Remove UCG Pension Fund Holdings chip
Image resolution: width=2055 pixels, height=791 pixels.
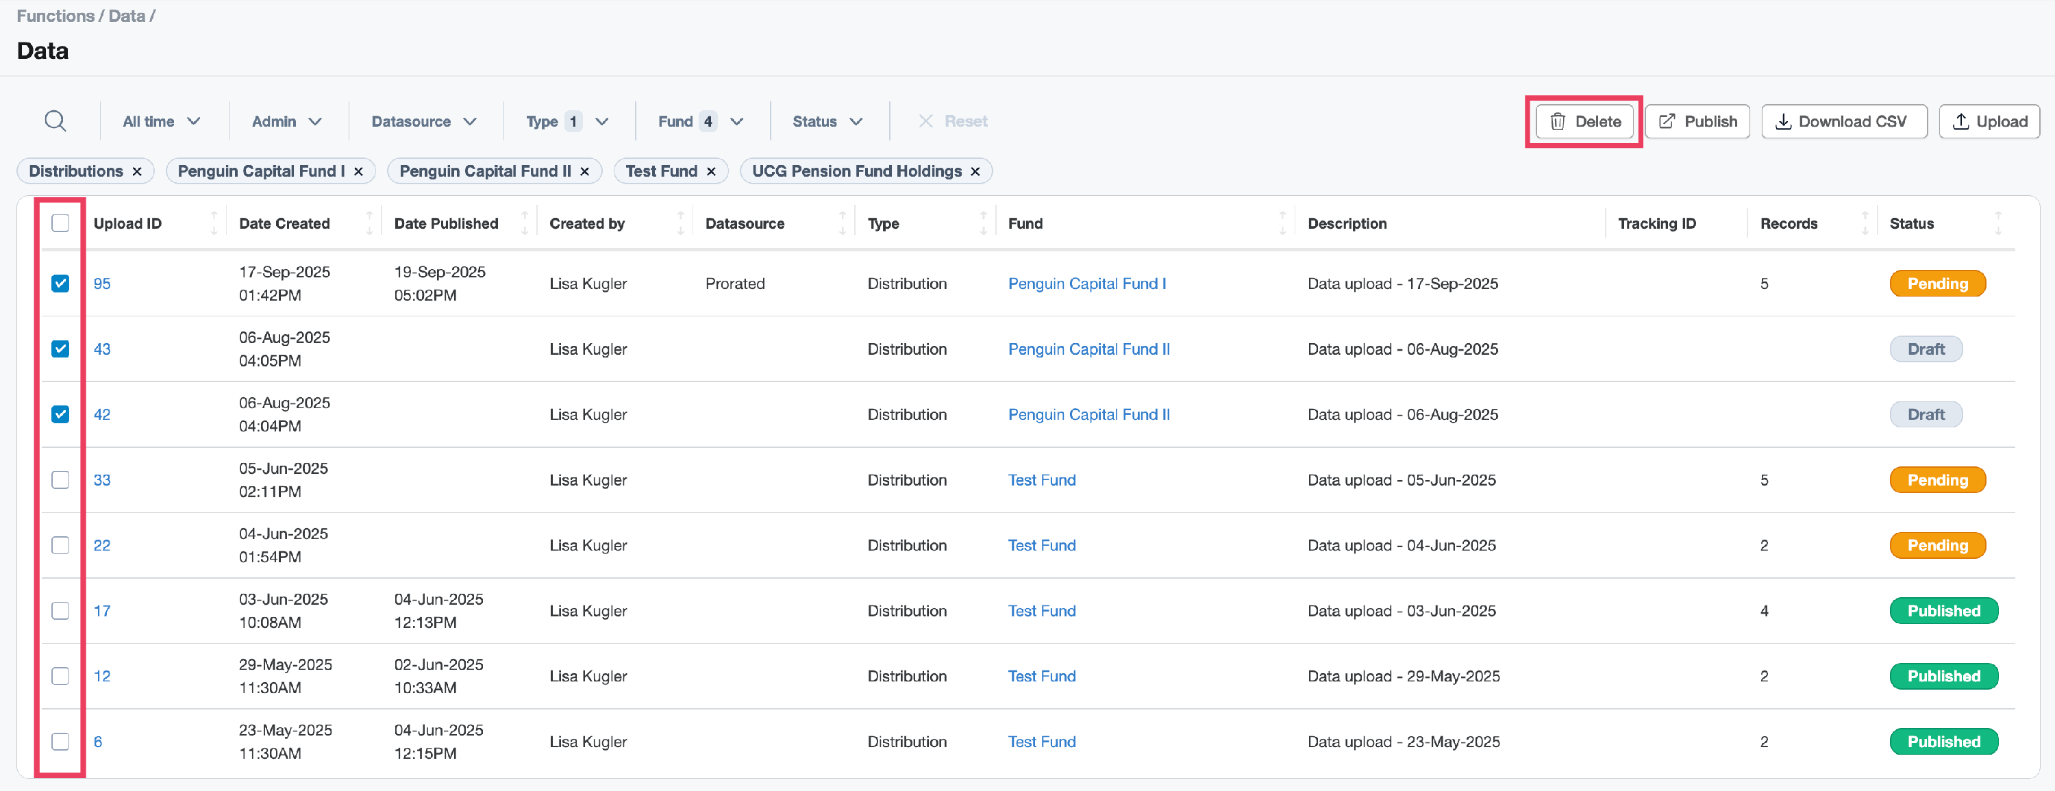pos(975,171)
